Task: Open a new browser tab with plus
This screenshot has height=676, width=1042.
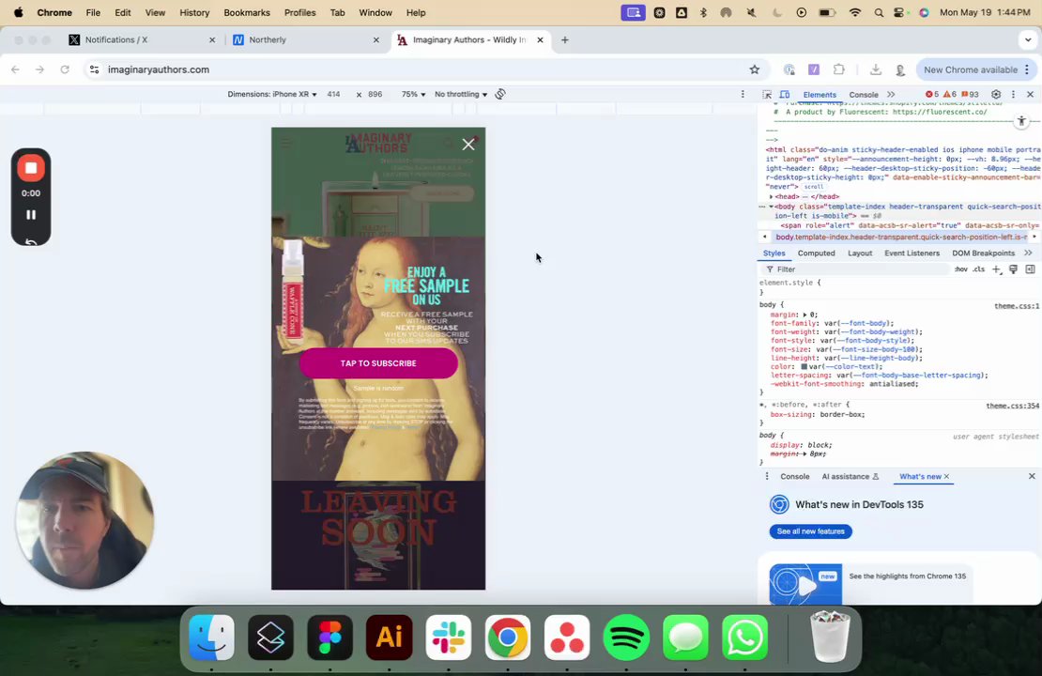Action: point(565,39)
